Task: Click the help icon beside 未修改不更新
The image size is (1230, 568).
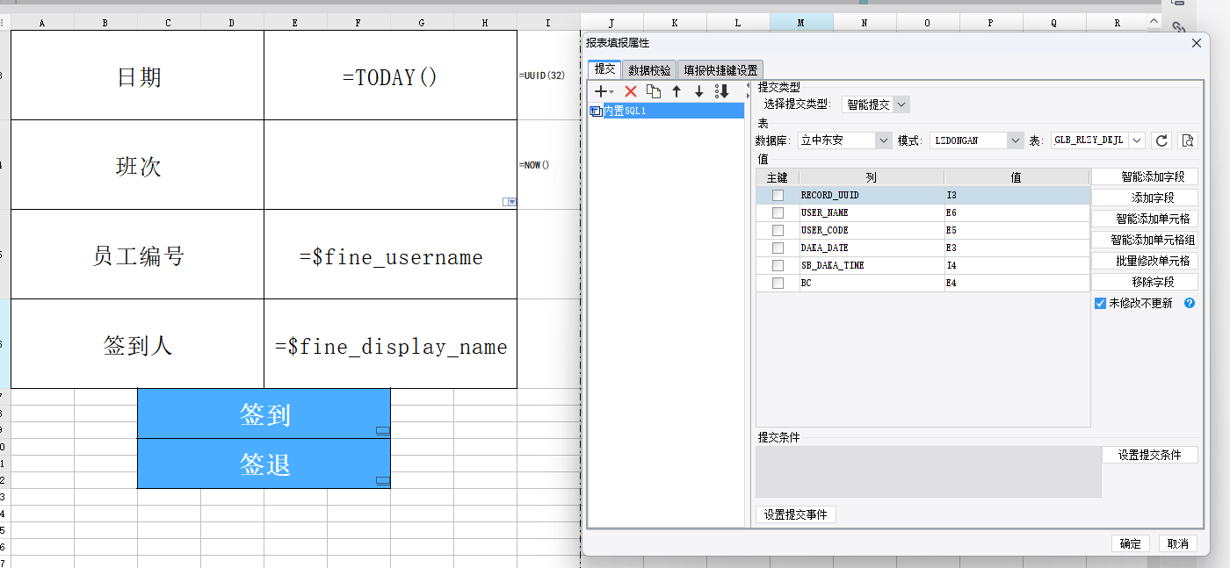Action: 1190,303
